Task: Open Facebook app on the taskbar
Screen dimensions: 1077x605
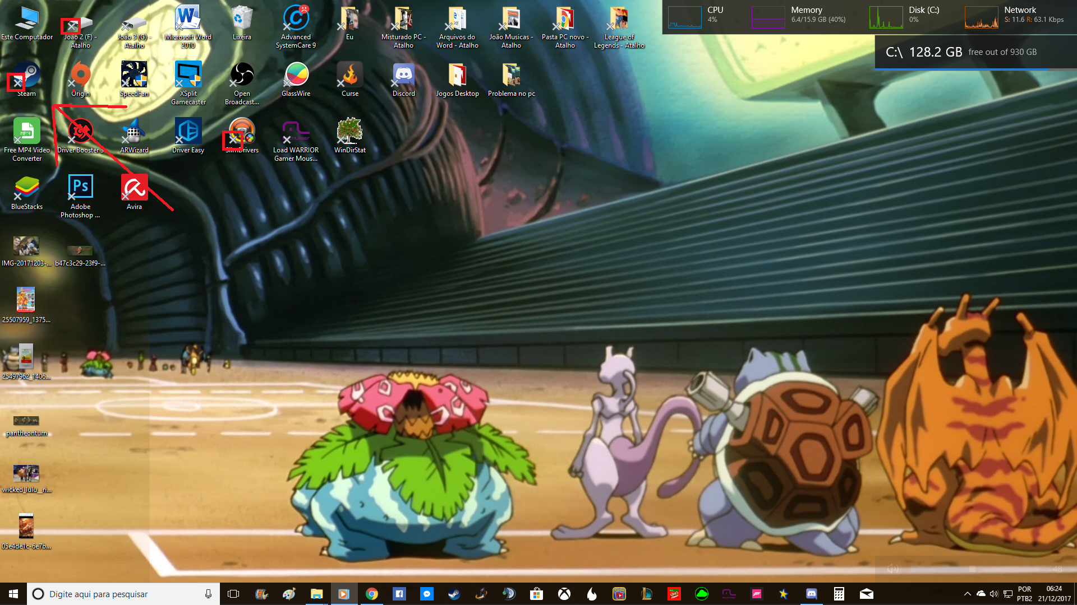Action: click(399, 594)
